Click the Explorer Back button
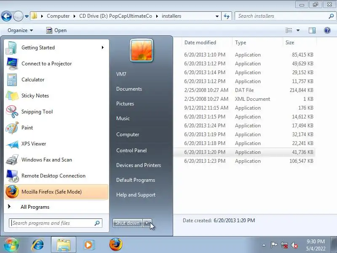 (x=6, y=16)
